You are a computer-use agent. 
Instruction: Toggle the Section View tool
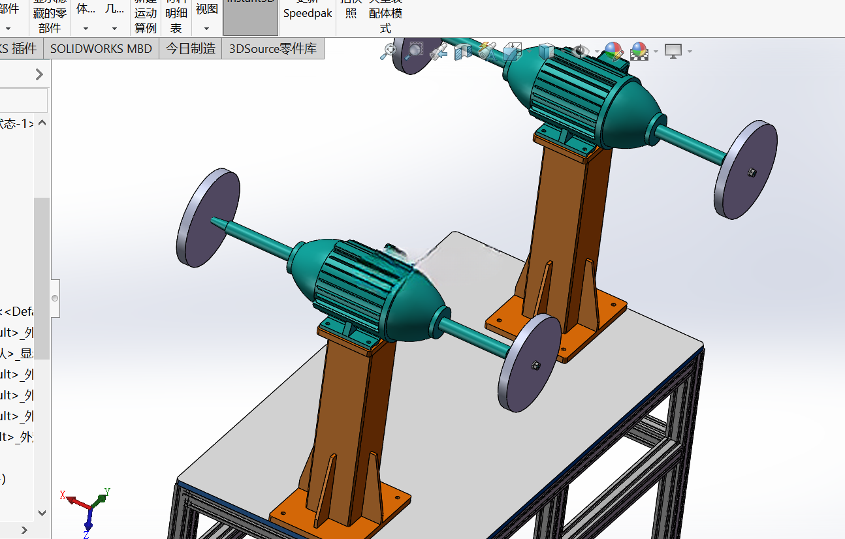pyautogui.click(x=462, y=51)
